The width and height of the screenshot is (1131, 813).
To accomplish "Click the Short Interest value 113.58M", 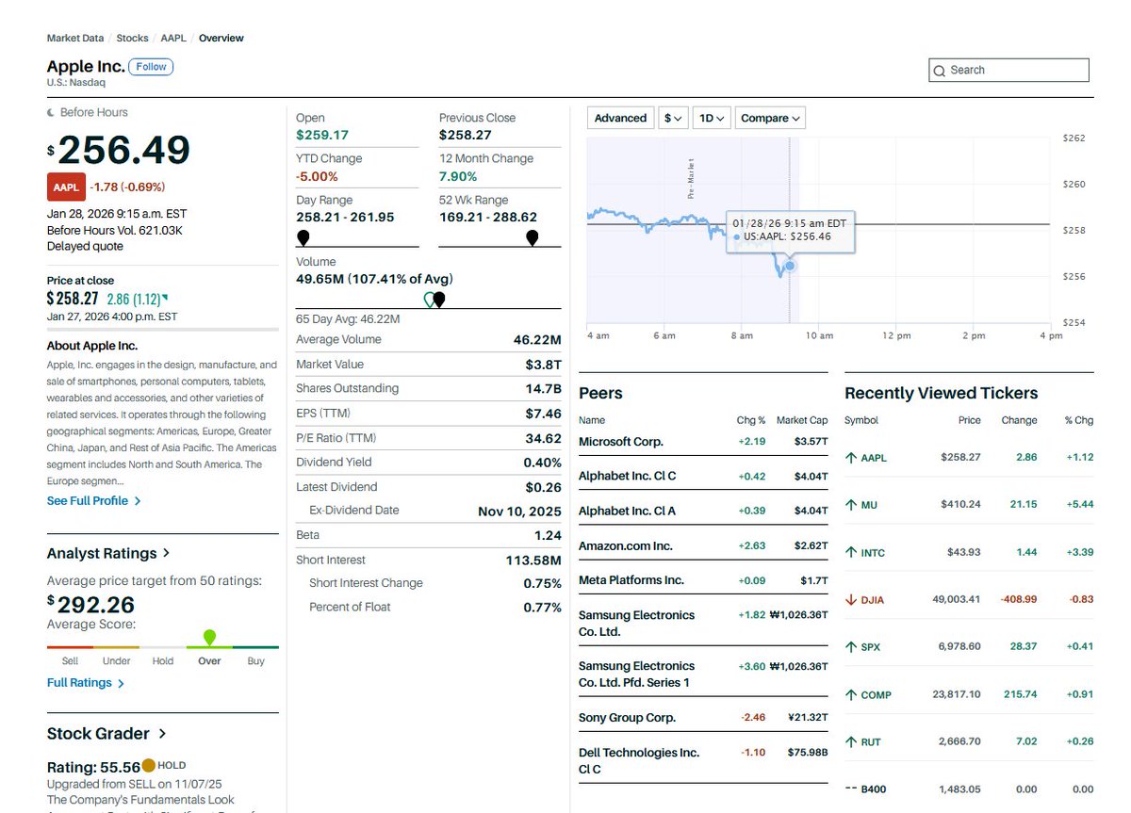I will point(533,561).
